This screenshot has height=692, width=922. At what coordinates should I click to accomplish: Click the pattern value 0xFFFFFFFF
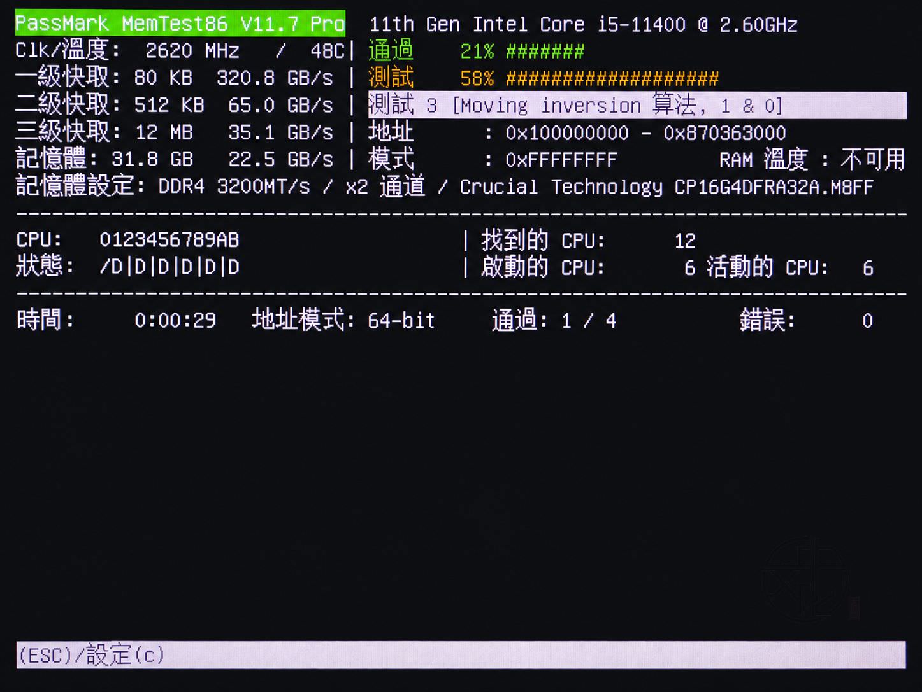[x=561, y=160]
